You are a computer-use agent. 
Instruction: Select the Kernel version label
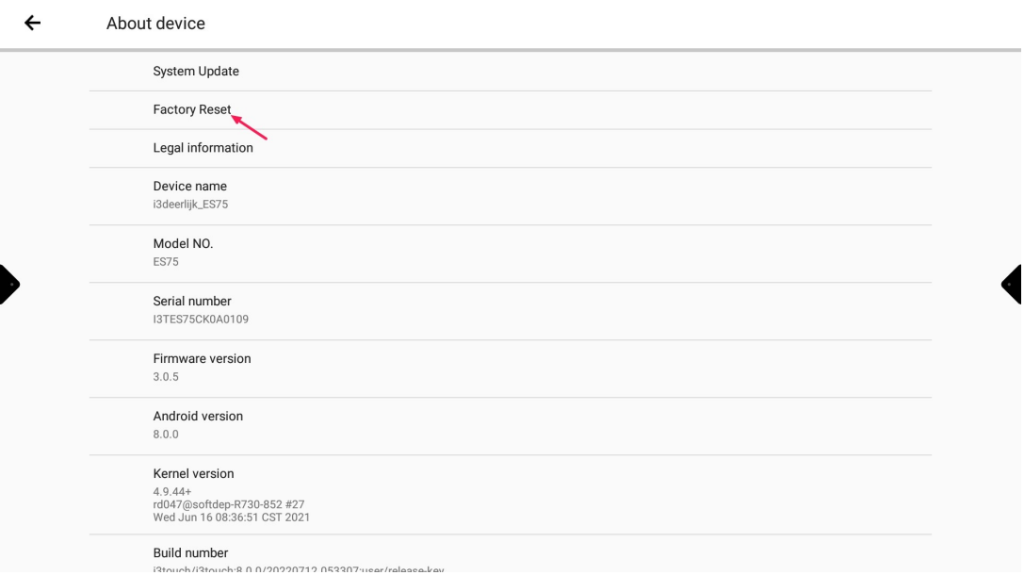(193, 474)
